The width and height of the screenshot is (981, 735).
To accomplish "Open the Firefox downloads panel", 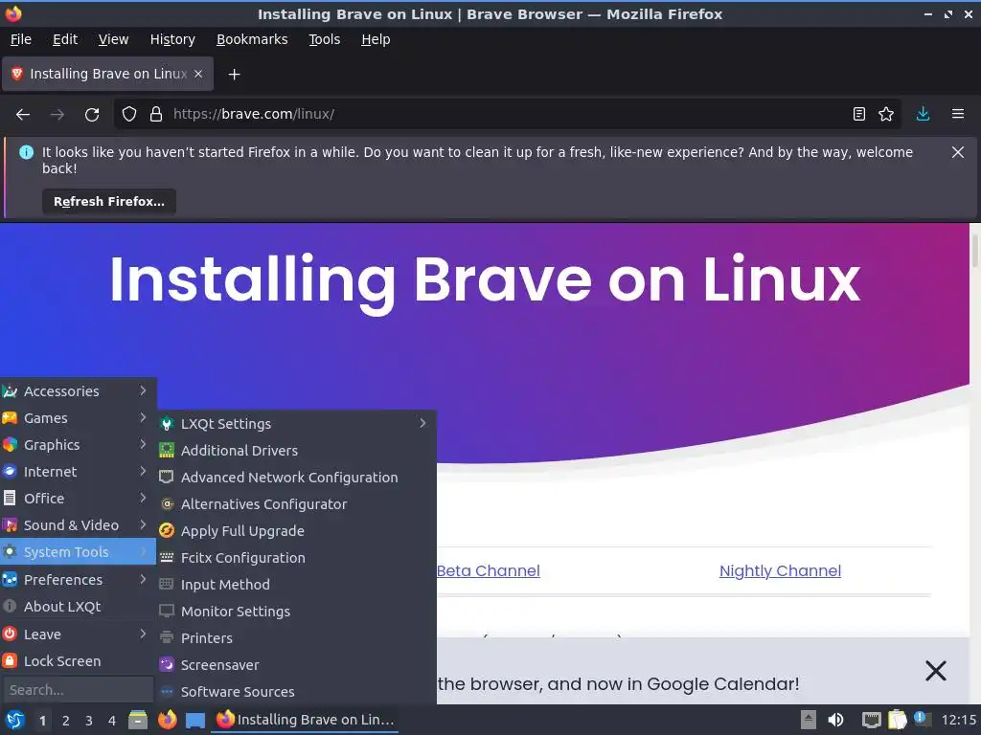I will (x=923, y=115).
